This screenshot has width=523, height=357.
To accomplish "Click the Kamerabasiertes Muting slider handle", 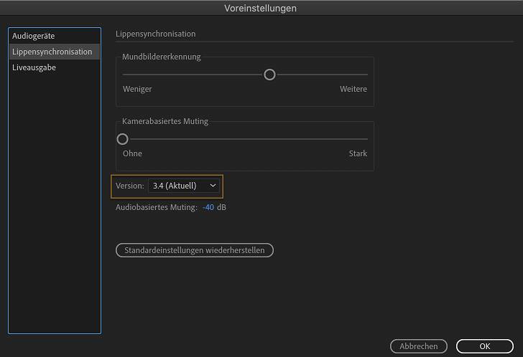I will coord(123,139).
